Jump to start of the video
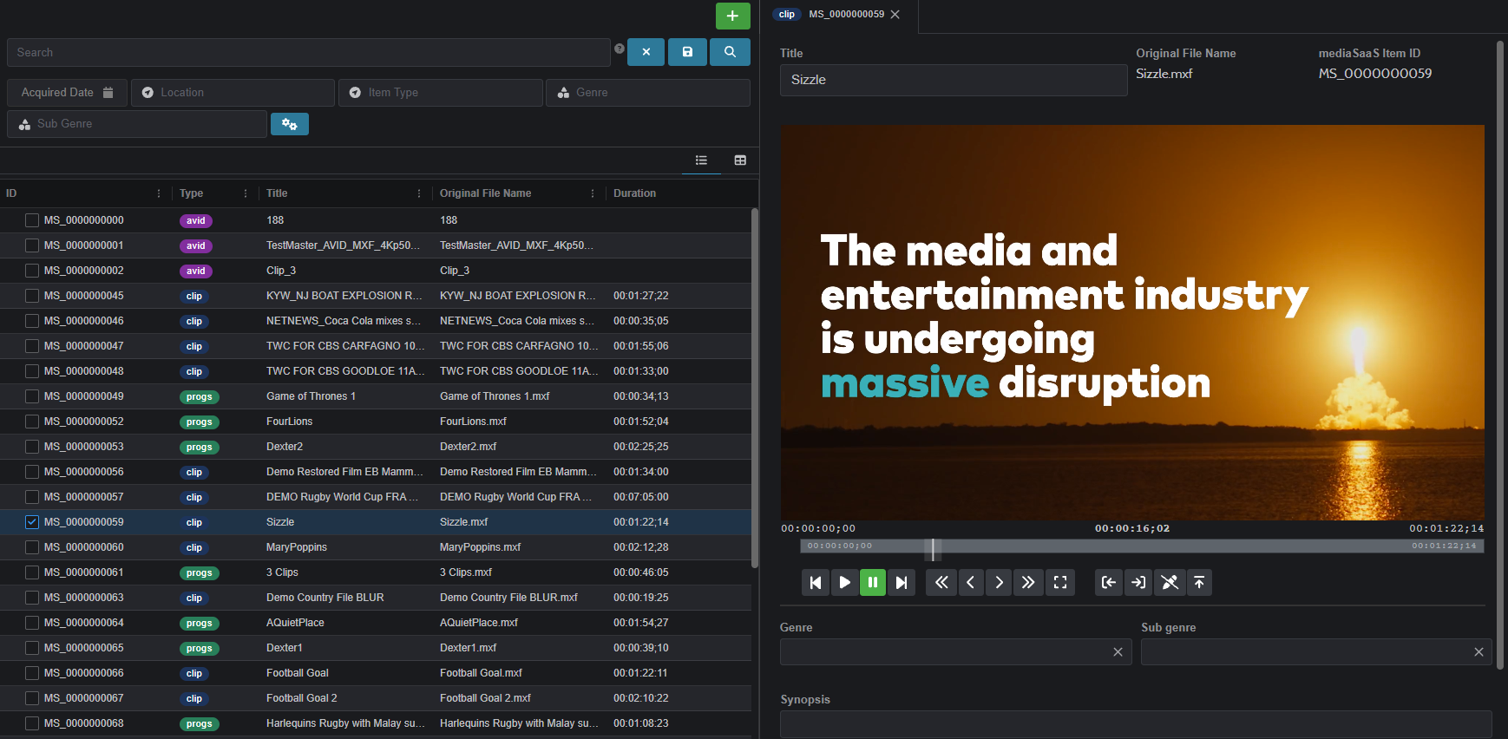Screen dimensions: 1508x739 [x=816, y=583]
